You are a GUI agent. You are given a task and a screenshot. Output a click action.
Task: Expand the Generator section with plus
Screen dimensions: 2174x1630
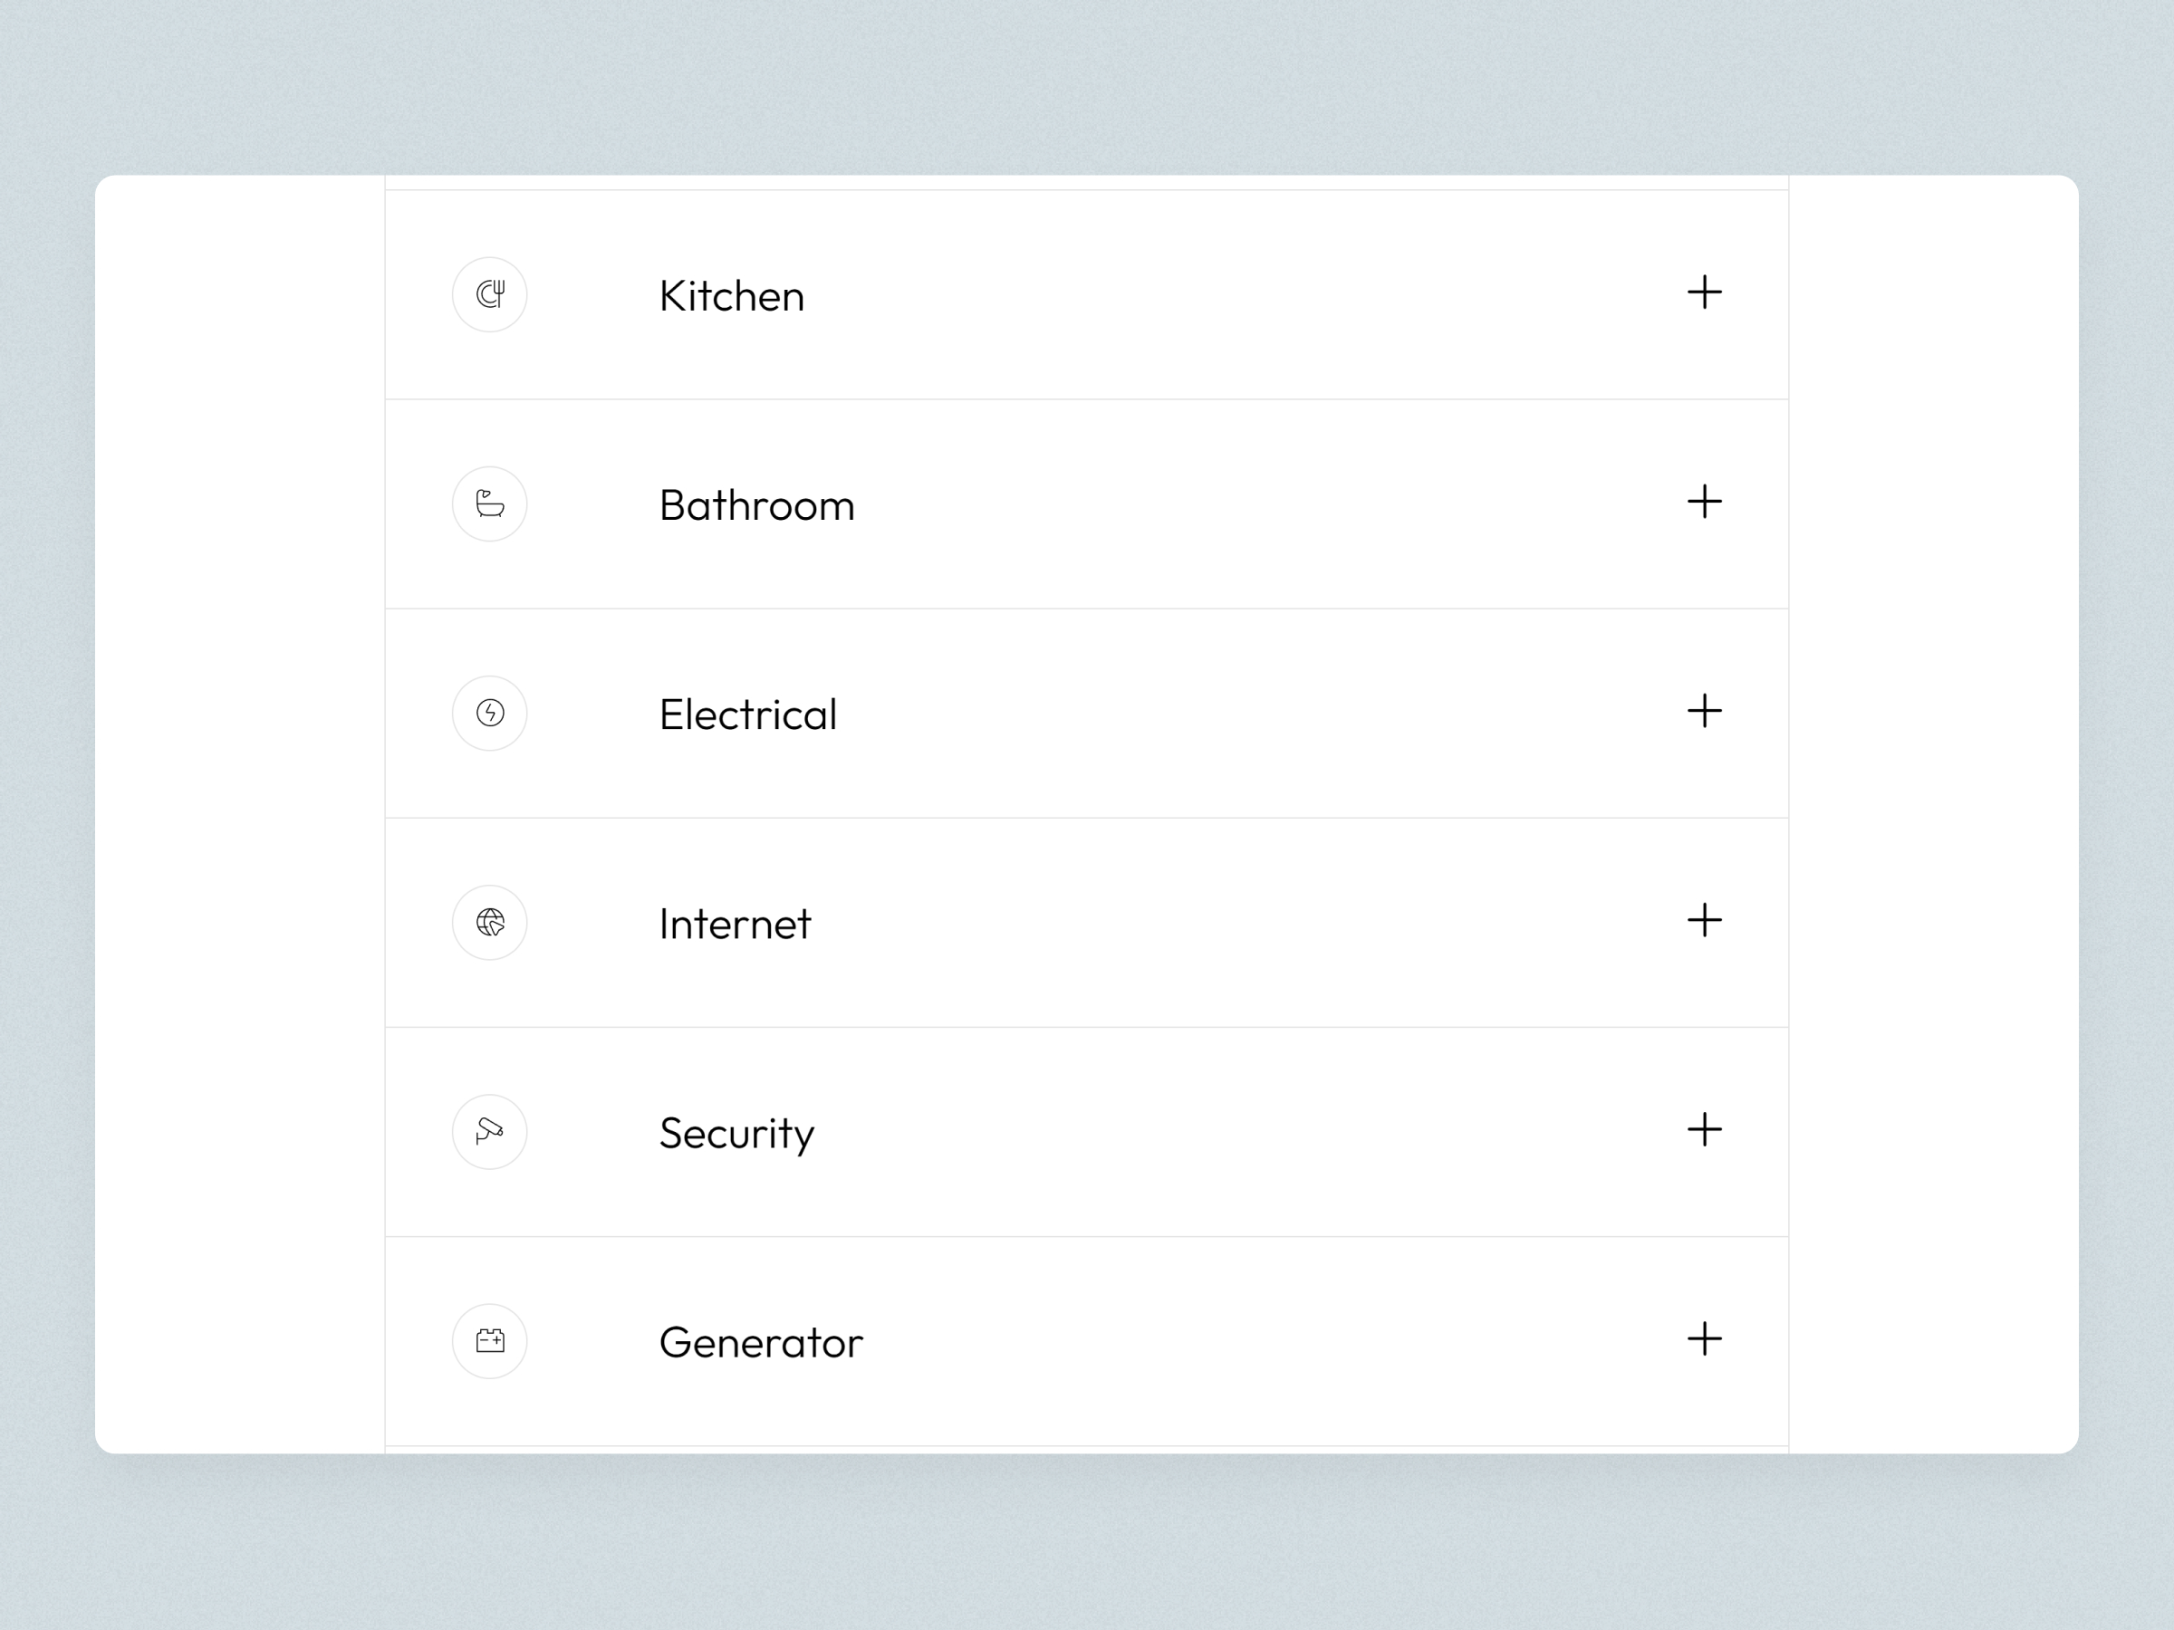coord(1704,1339)
